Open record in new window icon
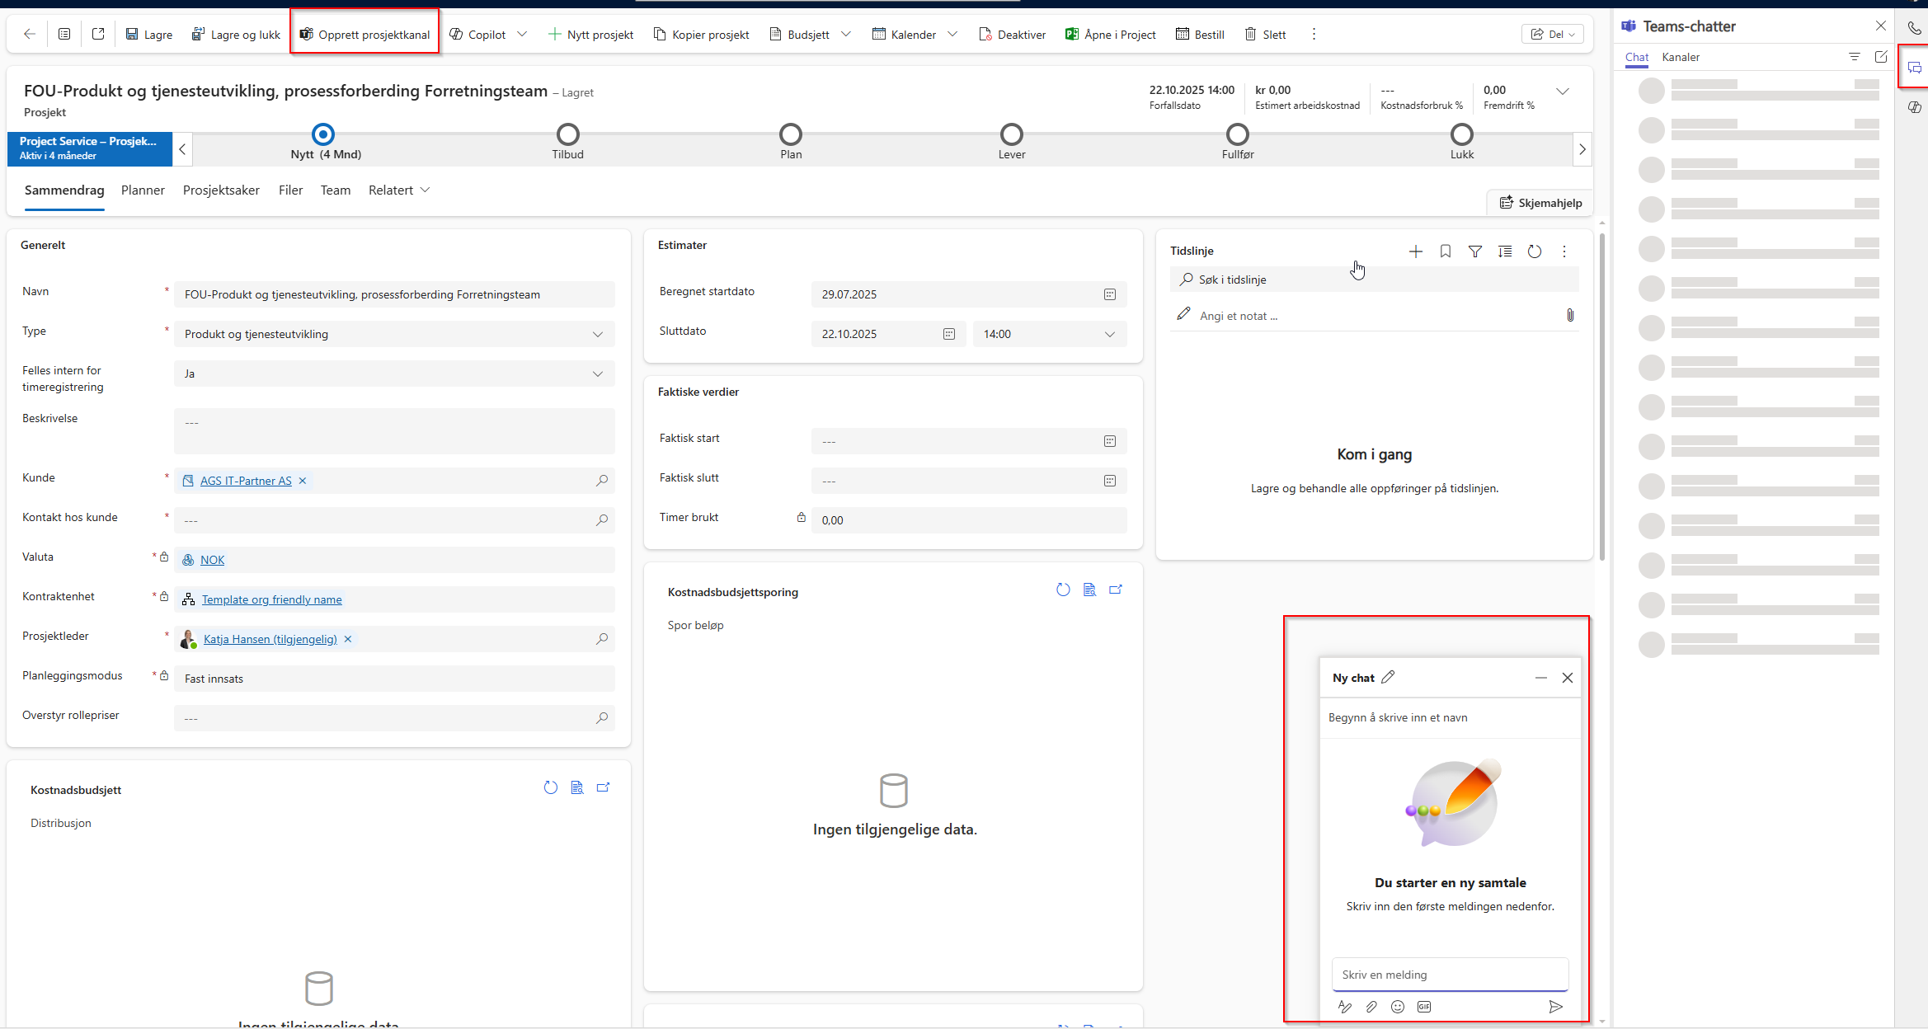This screenshot has width=1928, height=1029. coord(98,34)
